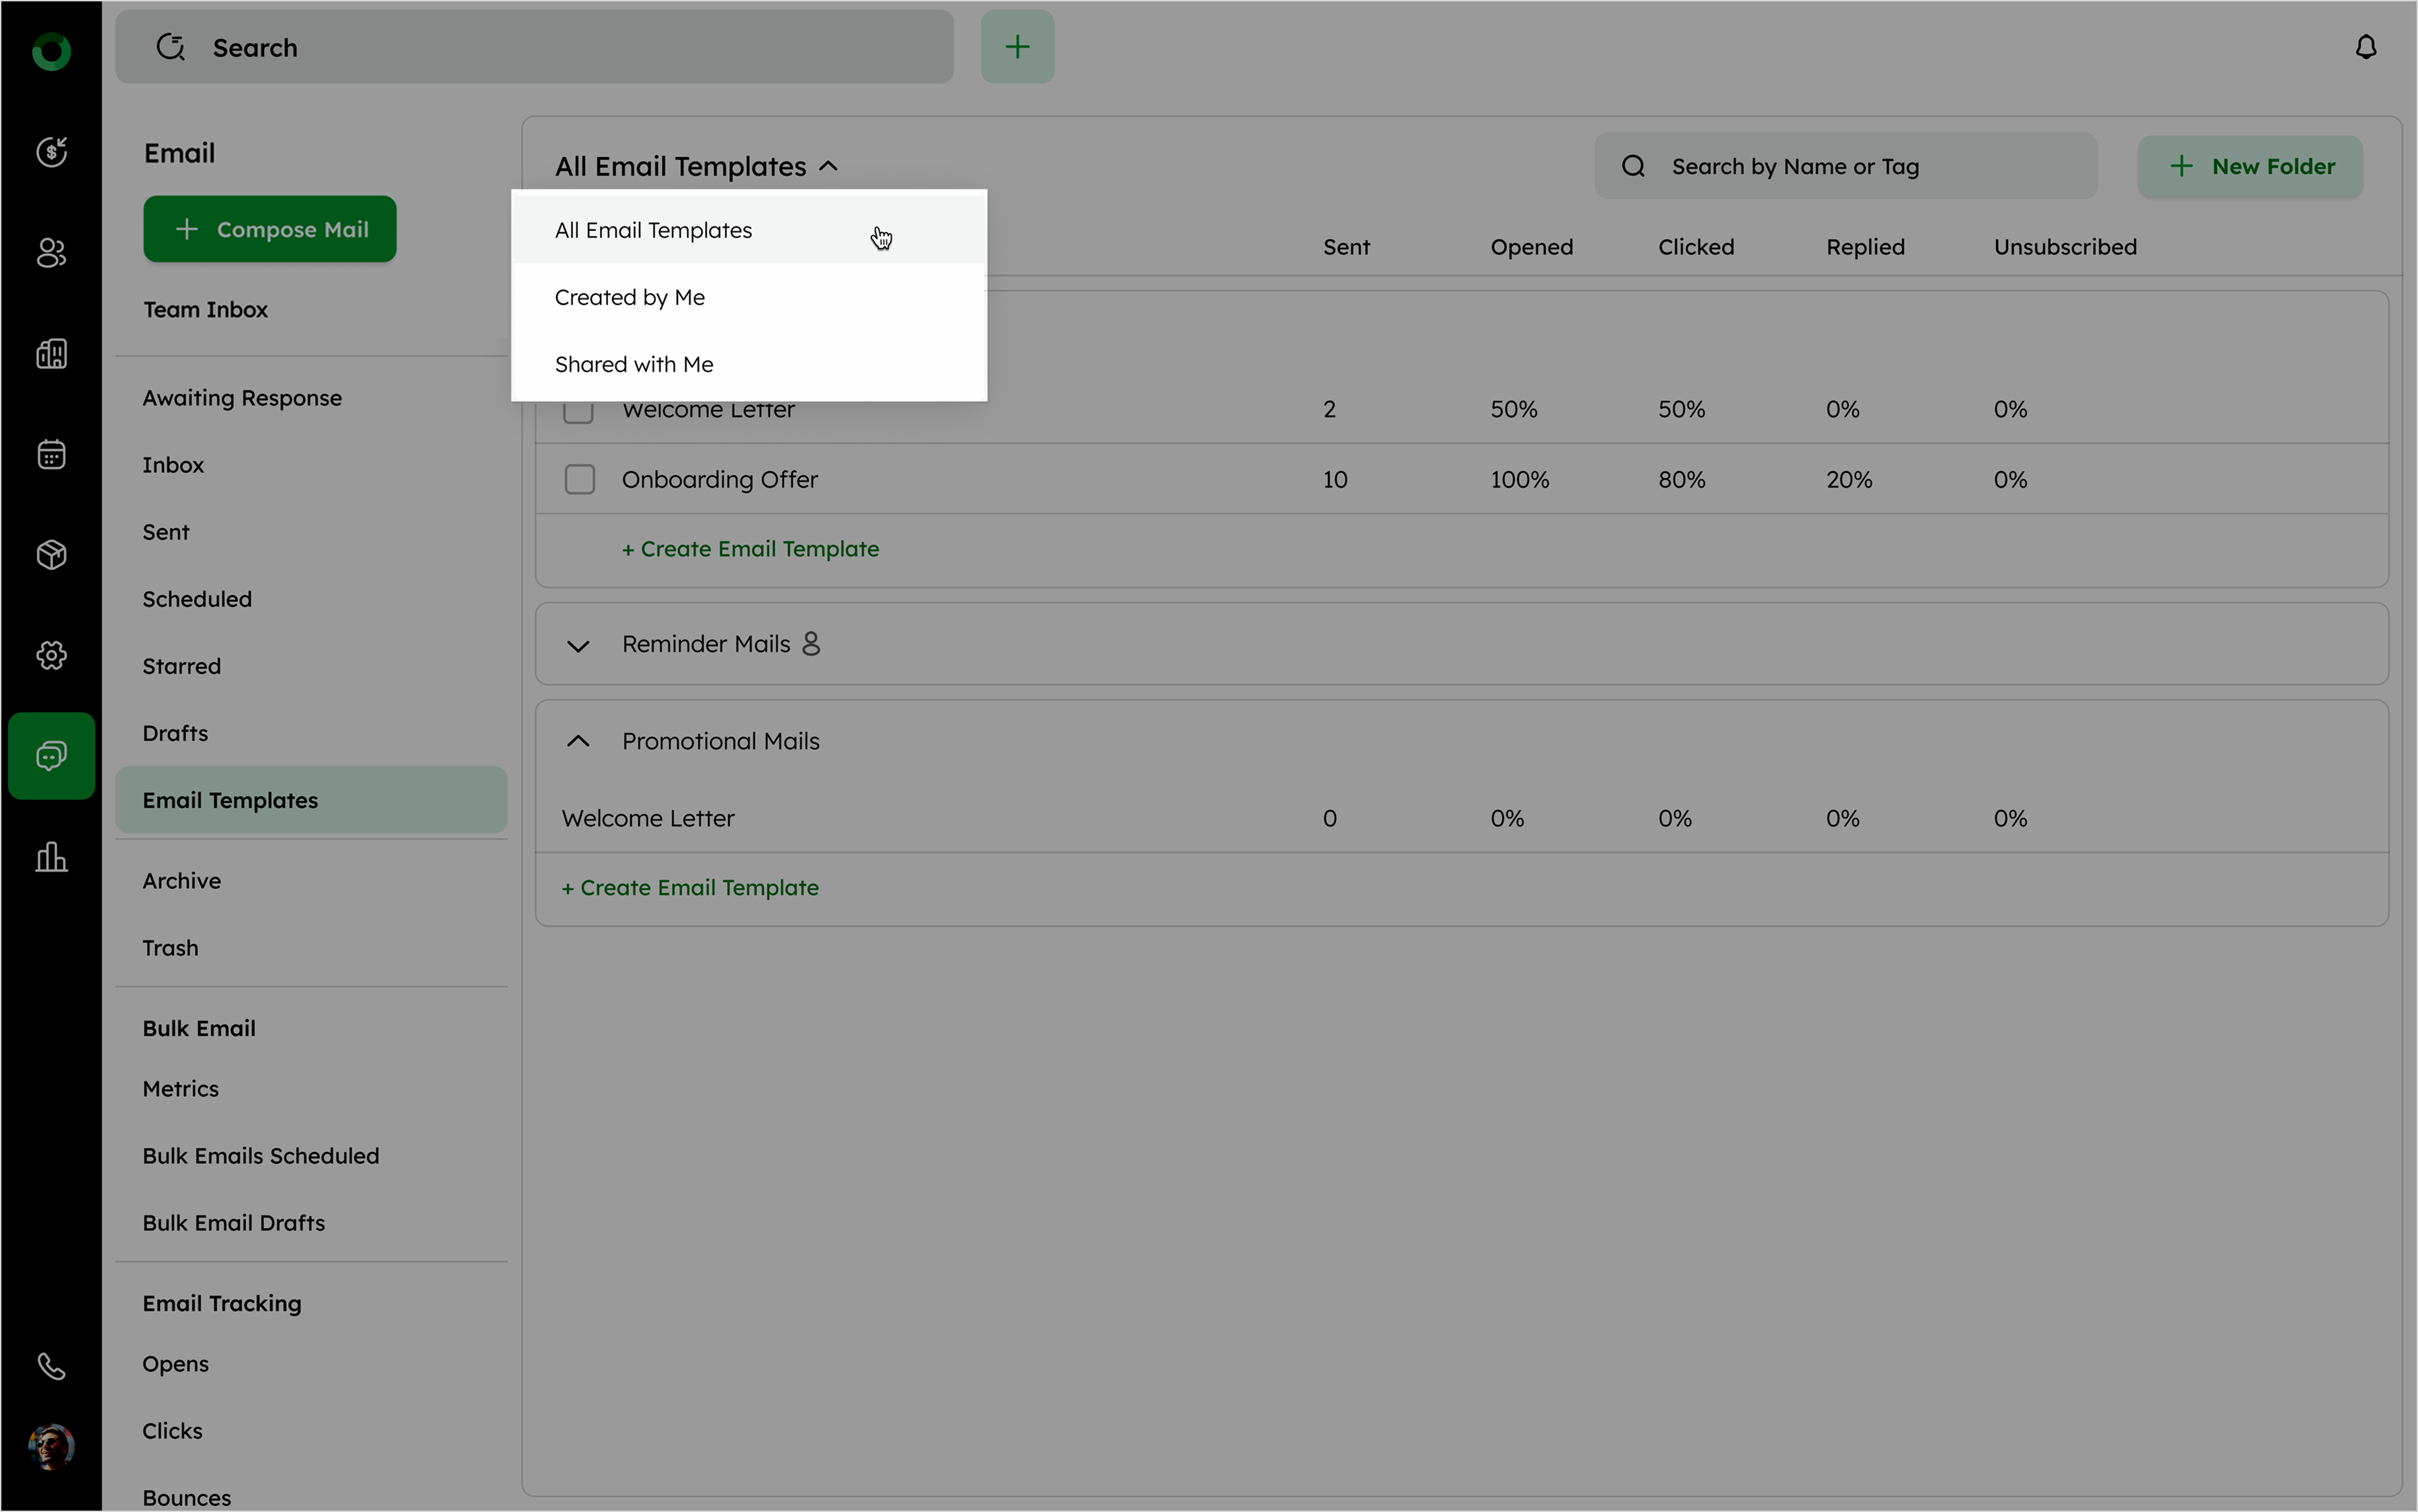The height and width of the screenshot is (1512, 2418).
Task: Click the notification bell icon
Action: 2365,47
